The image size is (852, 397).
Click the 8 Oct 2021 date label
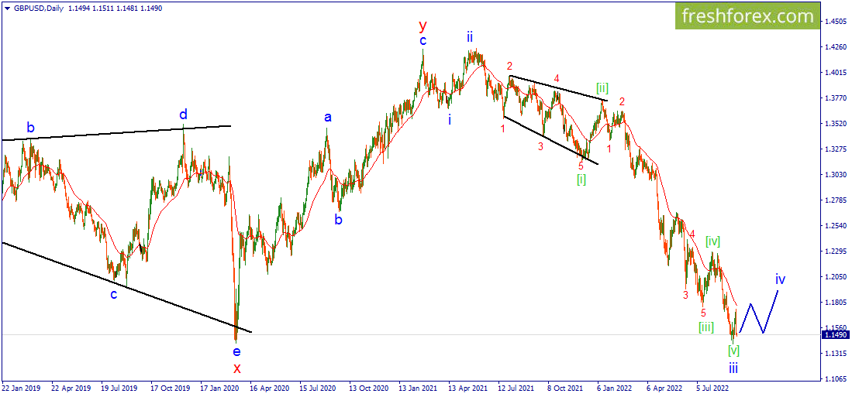pyautogui.click(x=567, y=388)
